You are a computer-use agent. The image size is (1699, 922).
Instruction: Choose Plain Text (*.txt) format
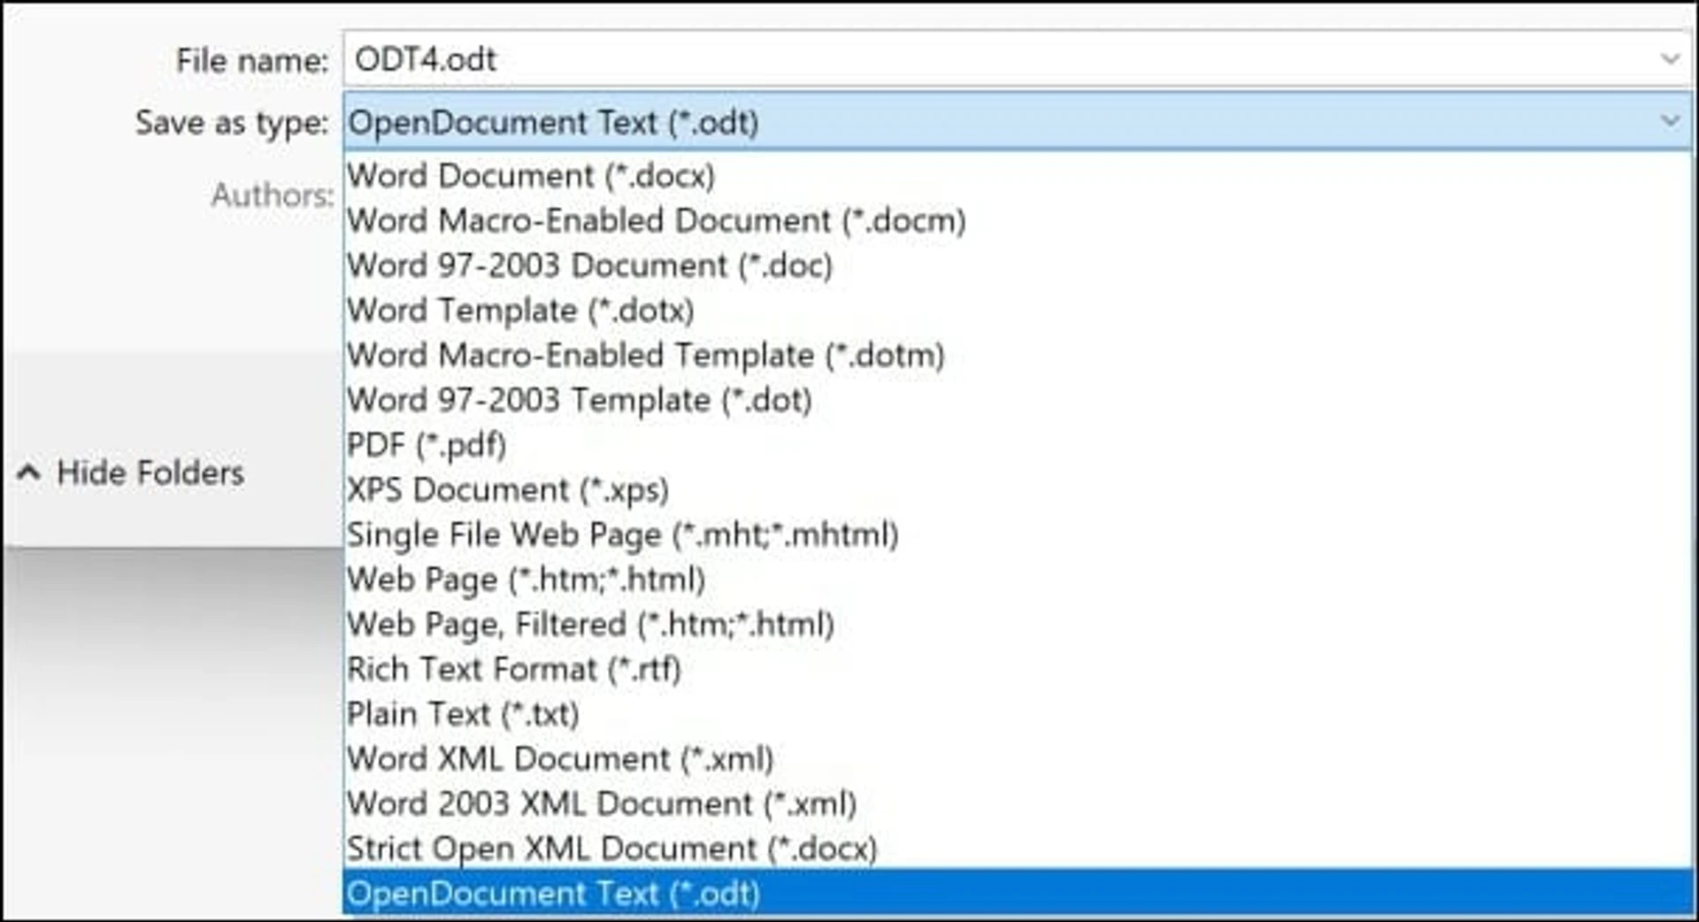point(1018,714)
